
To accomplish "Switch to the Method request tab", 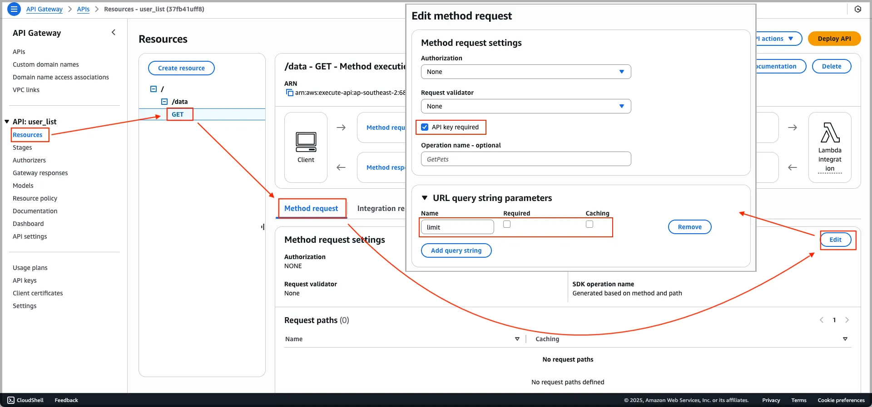I will (311, 208).
